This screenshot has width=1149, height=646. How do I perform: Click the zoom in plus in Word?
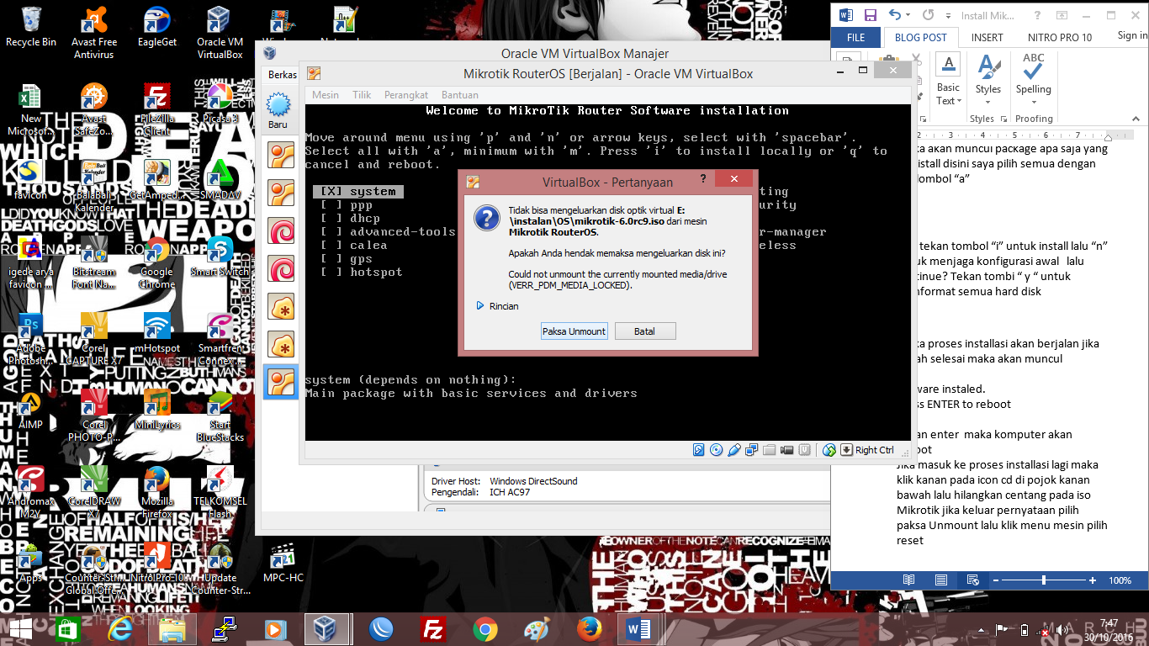[x=1093, y=580]
